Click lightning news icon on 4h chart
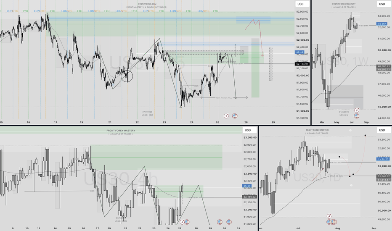The width and height of the screenshot is (392, 231). pyautogui.click(x=182, y=222)
